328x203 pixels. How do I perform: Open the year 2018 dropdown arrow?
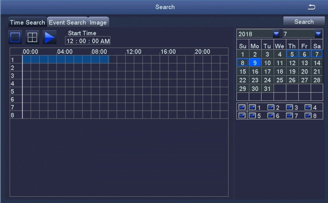[x=276, y=34]
